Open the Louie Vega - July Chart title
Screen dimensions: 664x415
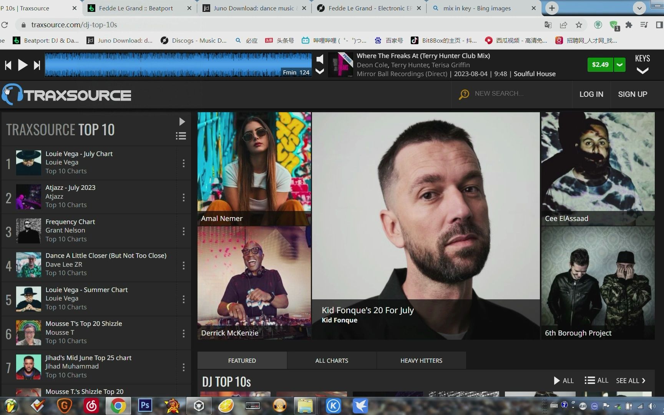click(79, 154)
